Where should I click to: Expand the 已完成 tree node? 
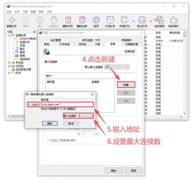coord(9,66)
